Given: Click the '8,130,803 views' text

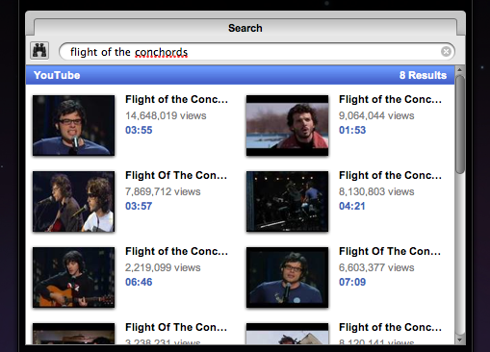Looking at the screenshot, I should click(x=376, y=191).
